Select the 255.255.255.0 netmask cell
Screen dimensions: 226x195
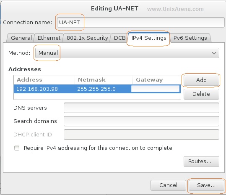[x=96, y=89]
